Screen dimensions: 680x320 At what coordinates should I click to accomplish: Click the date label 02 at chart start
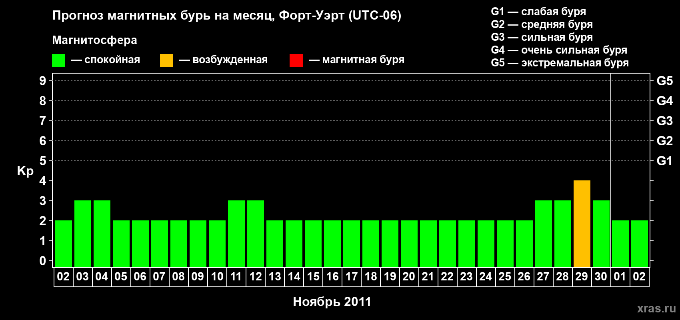click(x=63, y=276)
